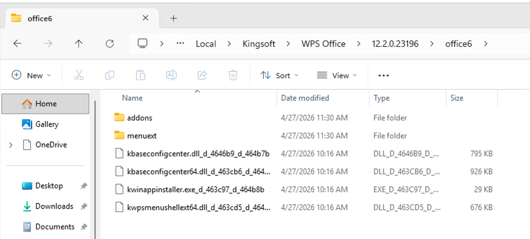Open the See more toolbar options menu
The width and height of the screenshot is (530, 239).
pyautogui.click(x=383, y=76)
